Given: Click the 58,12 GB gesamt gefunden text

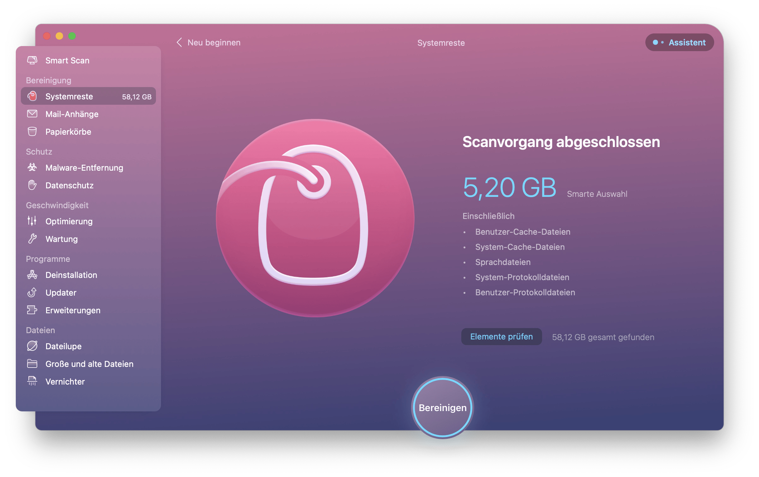Looking at the screenshot, I should point(603,337).
